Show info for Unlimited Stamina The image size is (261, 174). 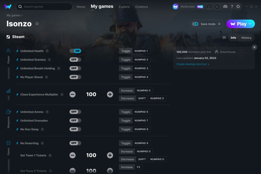coord(50,60)
